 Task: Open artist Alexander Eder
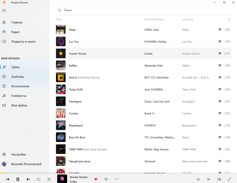tap(153, 66)
